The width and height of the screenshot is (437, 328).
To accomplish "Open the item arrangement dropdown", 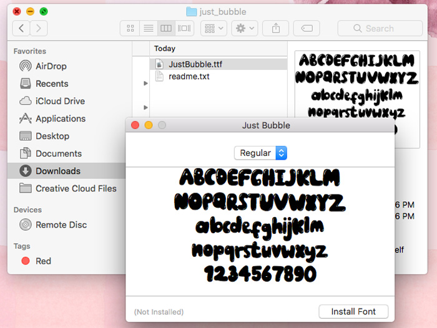I will point(214,28).
